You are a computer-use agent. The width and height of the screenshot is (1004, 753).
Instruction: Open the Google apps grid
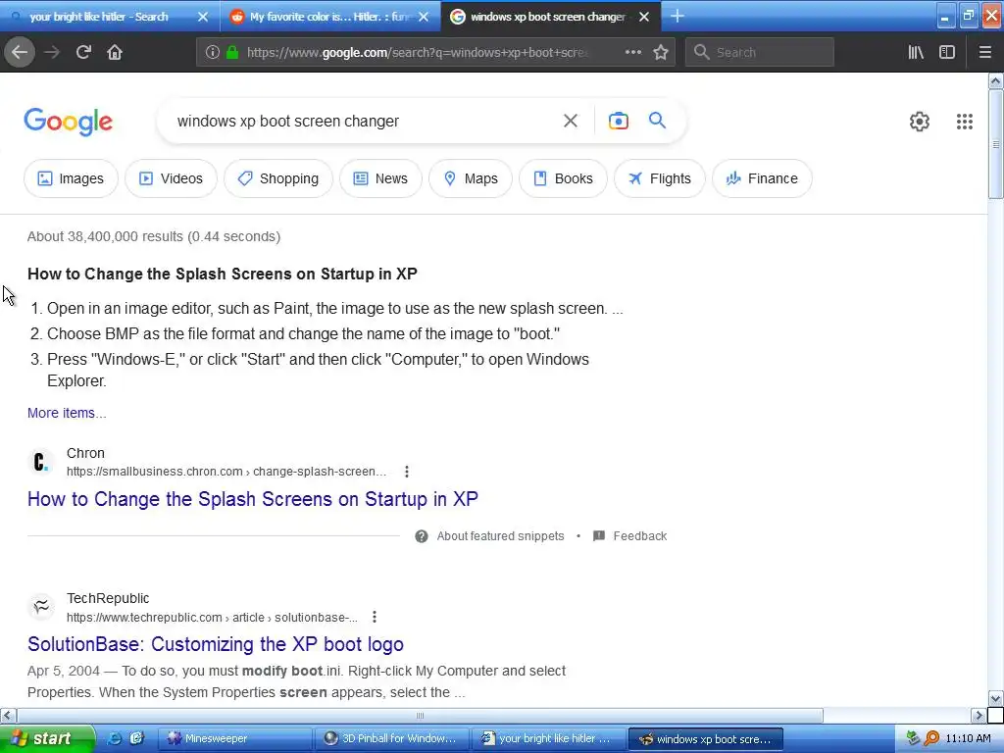pyautogui.click(x=965, y=122)
